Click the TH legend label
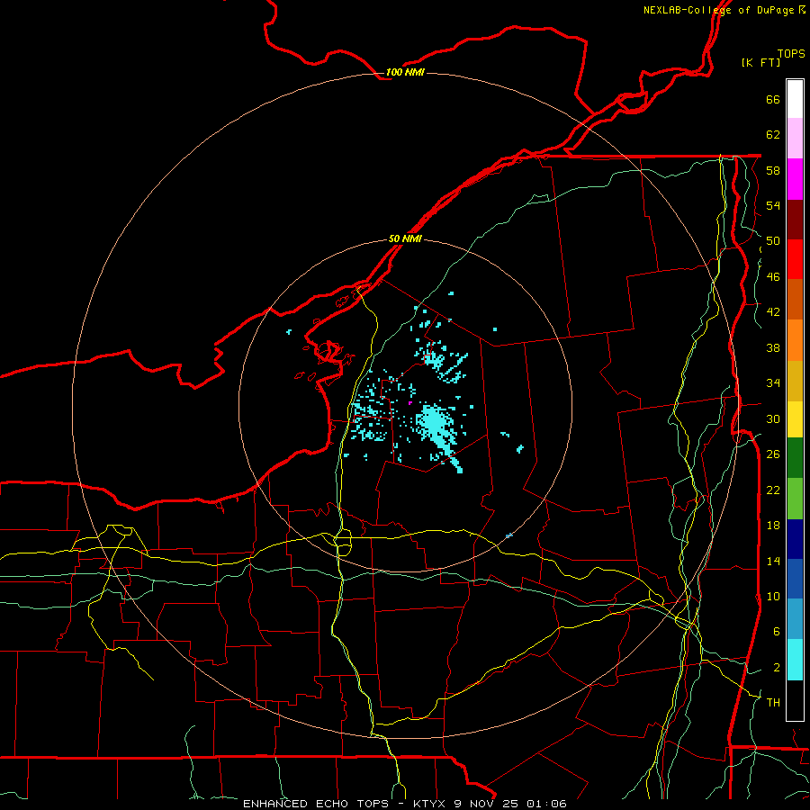The width and height of the screenshot is (810, 810). point(773,703)
